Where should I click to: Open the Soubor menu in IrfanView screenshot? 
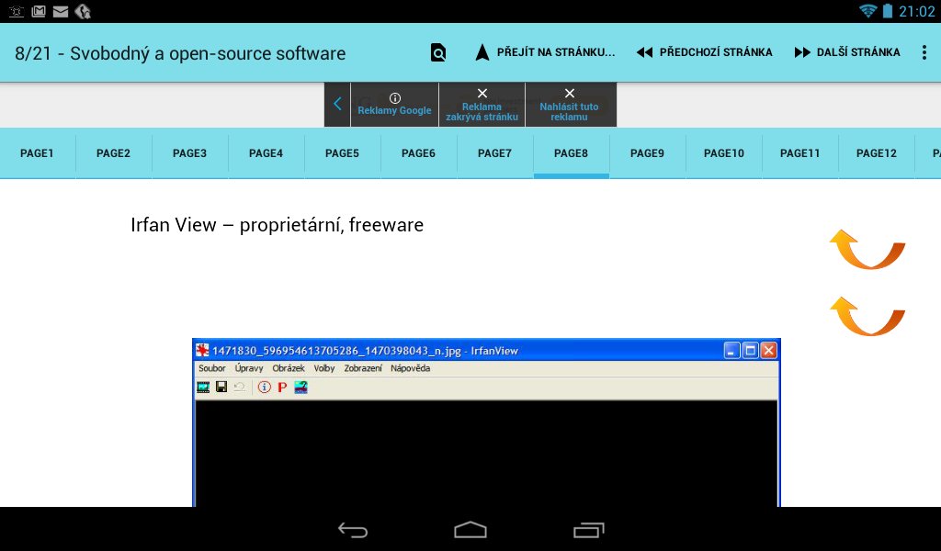[x=212, y=368]
